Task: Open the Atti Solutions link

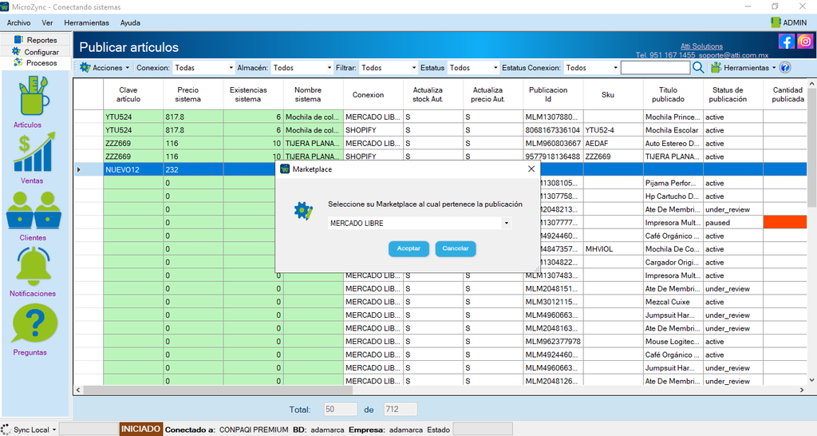Action: 701,46
